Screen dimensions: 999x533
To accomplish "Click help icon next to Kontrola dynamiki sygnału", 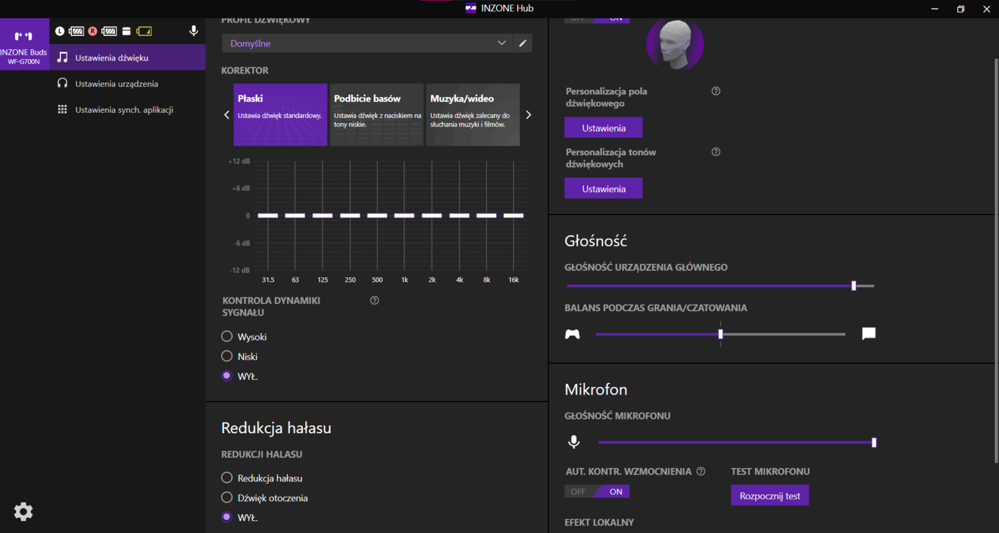I will click(375, 300).
